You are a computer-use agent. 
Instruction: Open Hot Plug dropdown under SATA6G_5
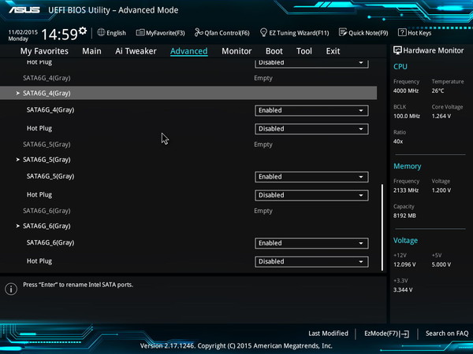point(311,195)
